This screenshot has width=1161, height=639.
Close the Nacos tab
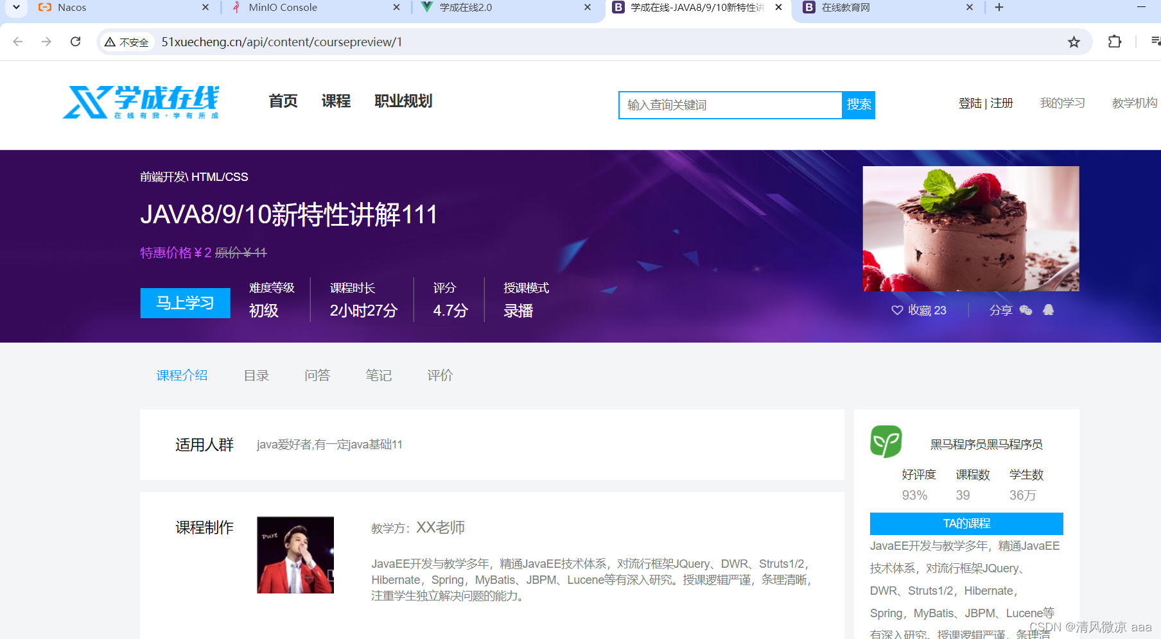coord(205,8)
